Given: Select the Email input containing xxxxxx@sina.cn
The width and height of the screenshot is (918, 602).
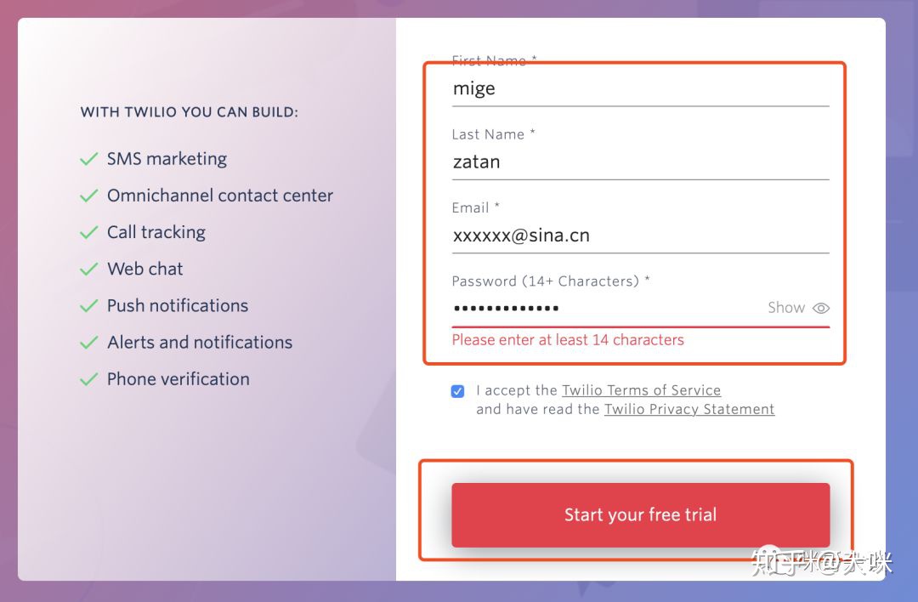Looking at the screenshot, I should (x=639, y=236).
